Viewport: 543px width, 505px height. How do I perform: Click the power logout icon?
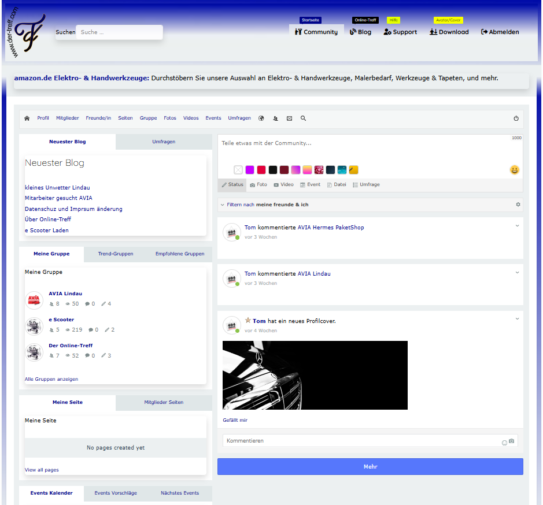click(516, 118)
